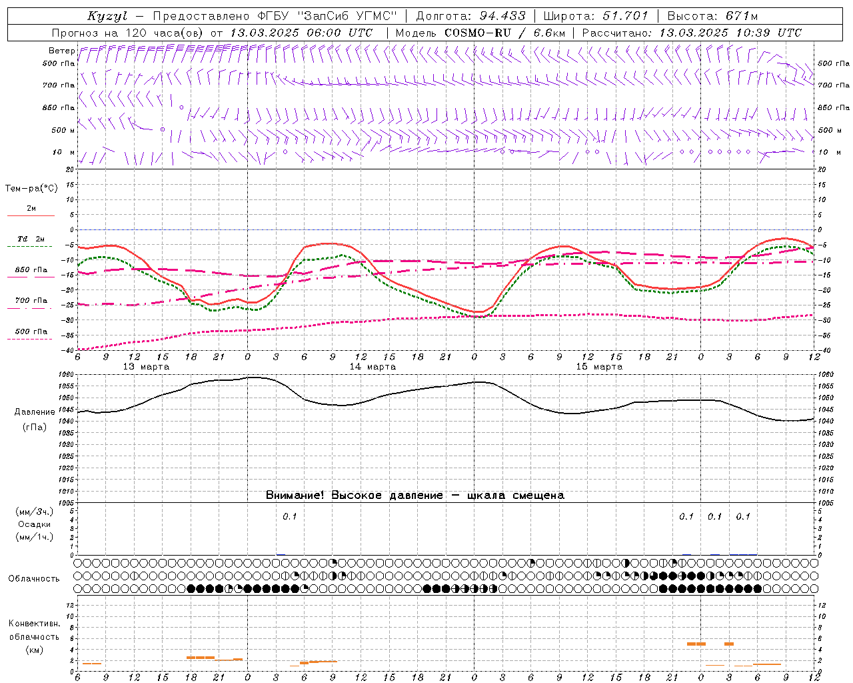Select the 850 гПа temperature legend entry
853x683 pixels.
[x=31, y=270]
